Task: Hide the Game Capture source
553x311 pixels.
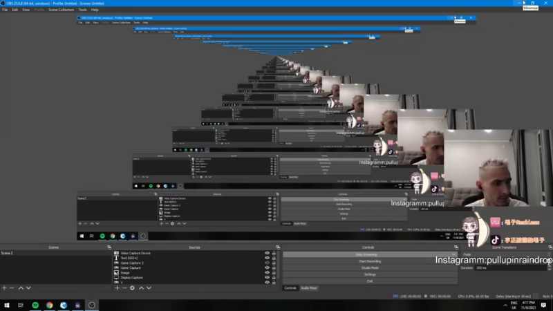Action: 268,268
